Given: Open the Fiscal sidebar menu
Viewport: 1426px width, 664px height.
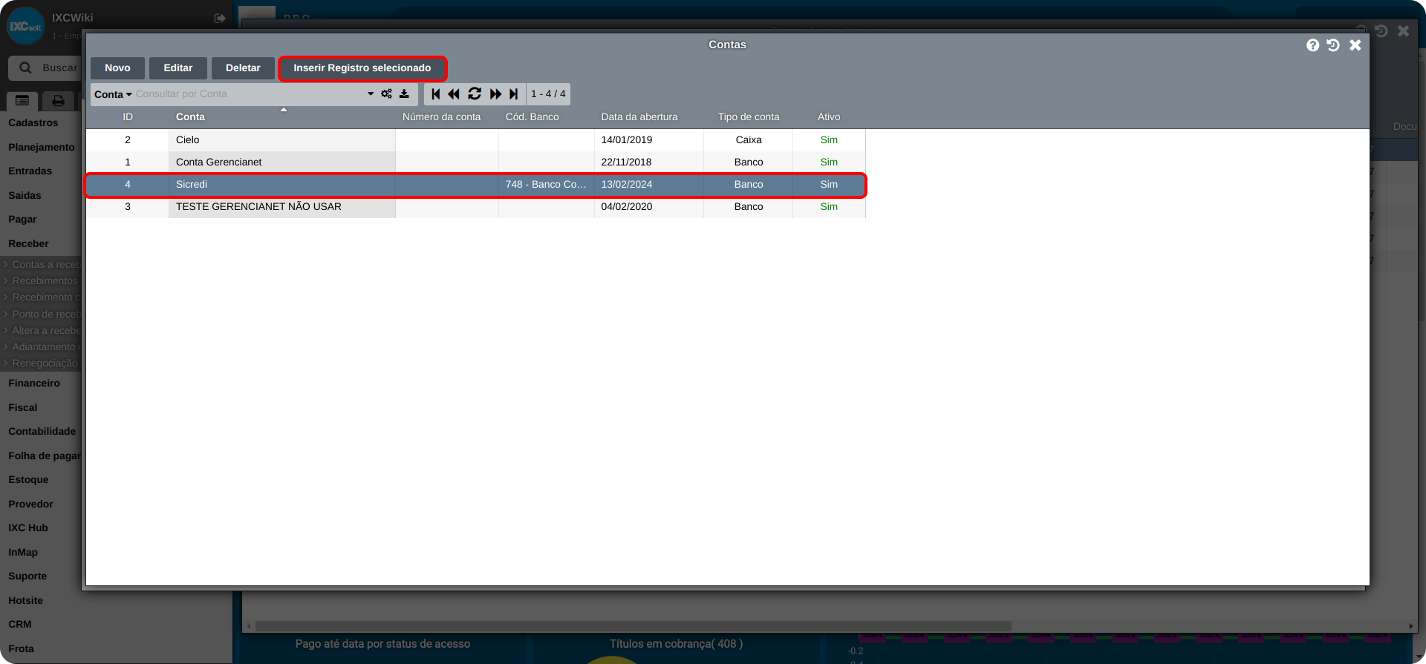Looking at the screenshot, I should click(x=23, y=408).
